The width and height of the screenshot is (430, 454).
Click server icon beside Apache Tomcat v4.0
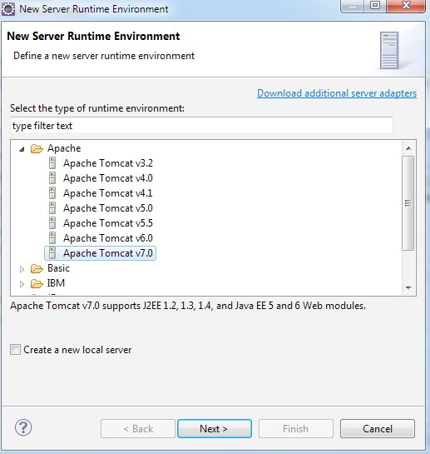52,178
